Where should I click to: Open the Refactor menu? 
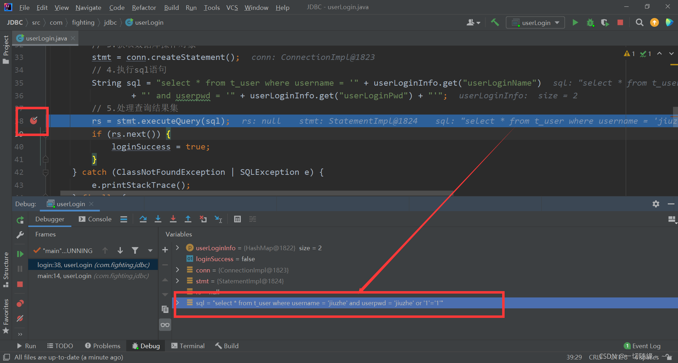coord(144,7)
